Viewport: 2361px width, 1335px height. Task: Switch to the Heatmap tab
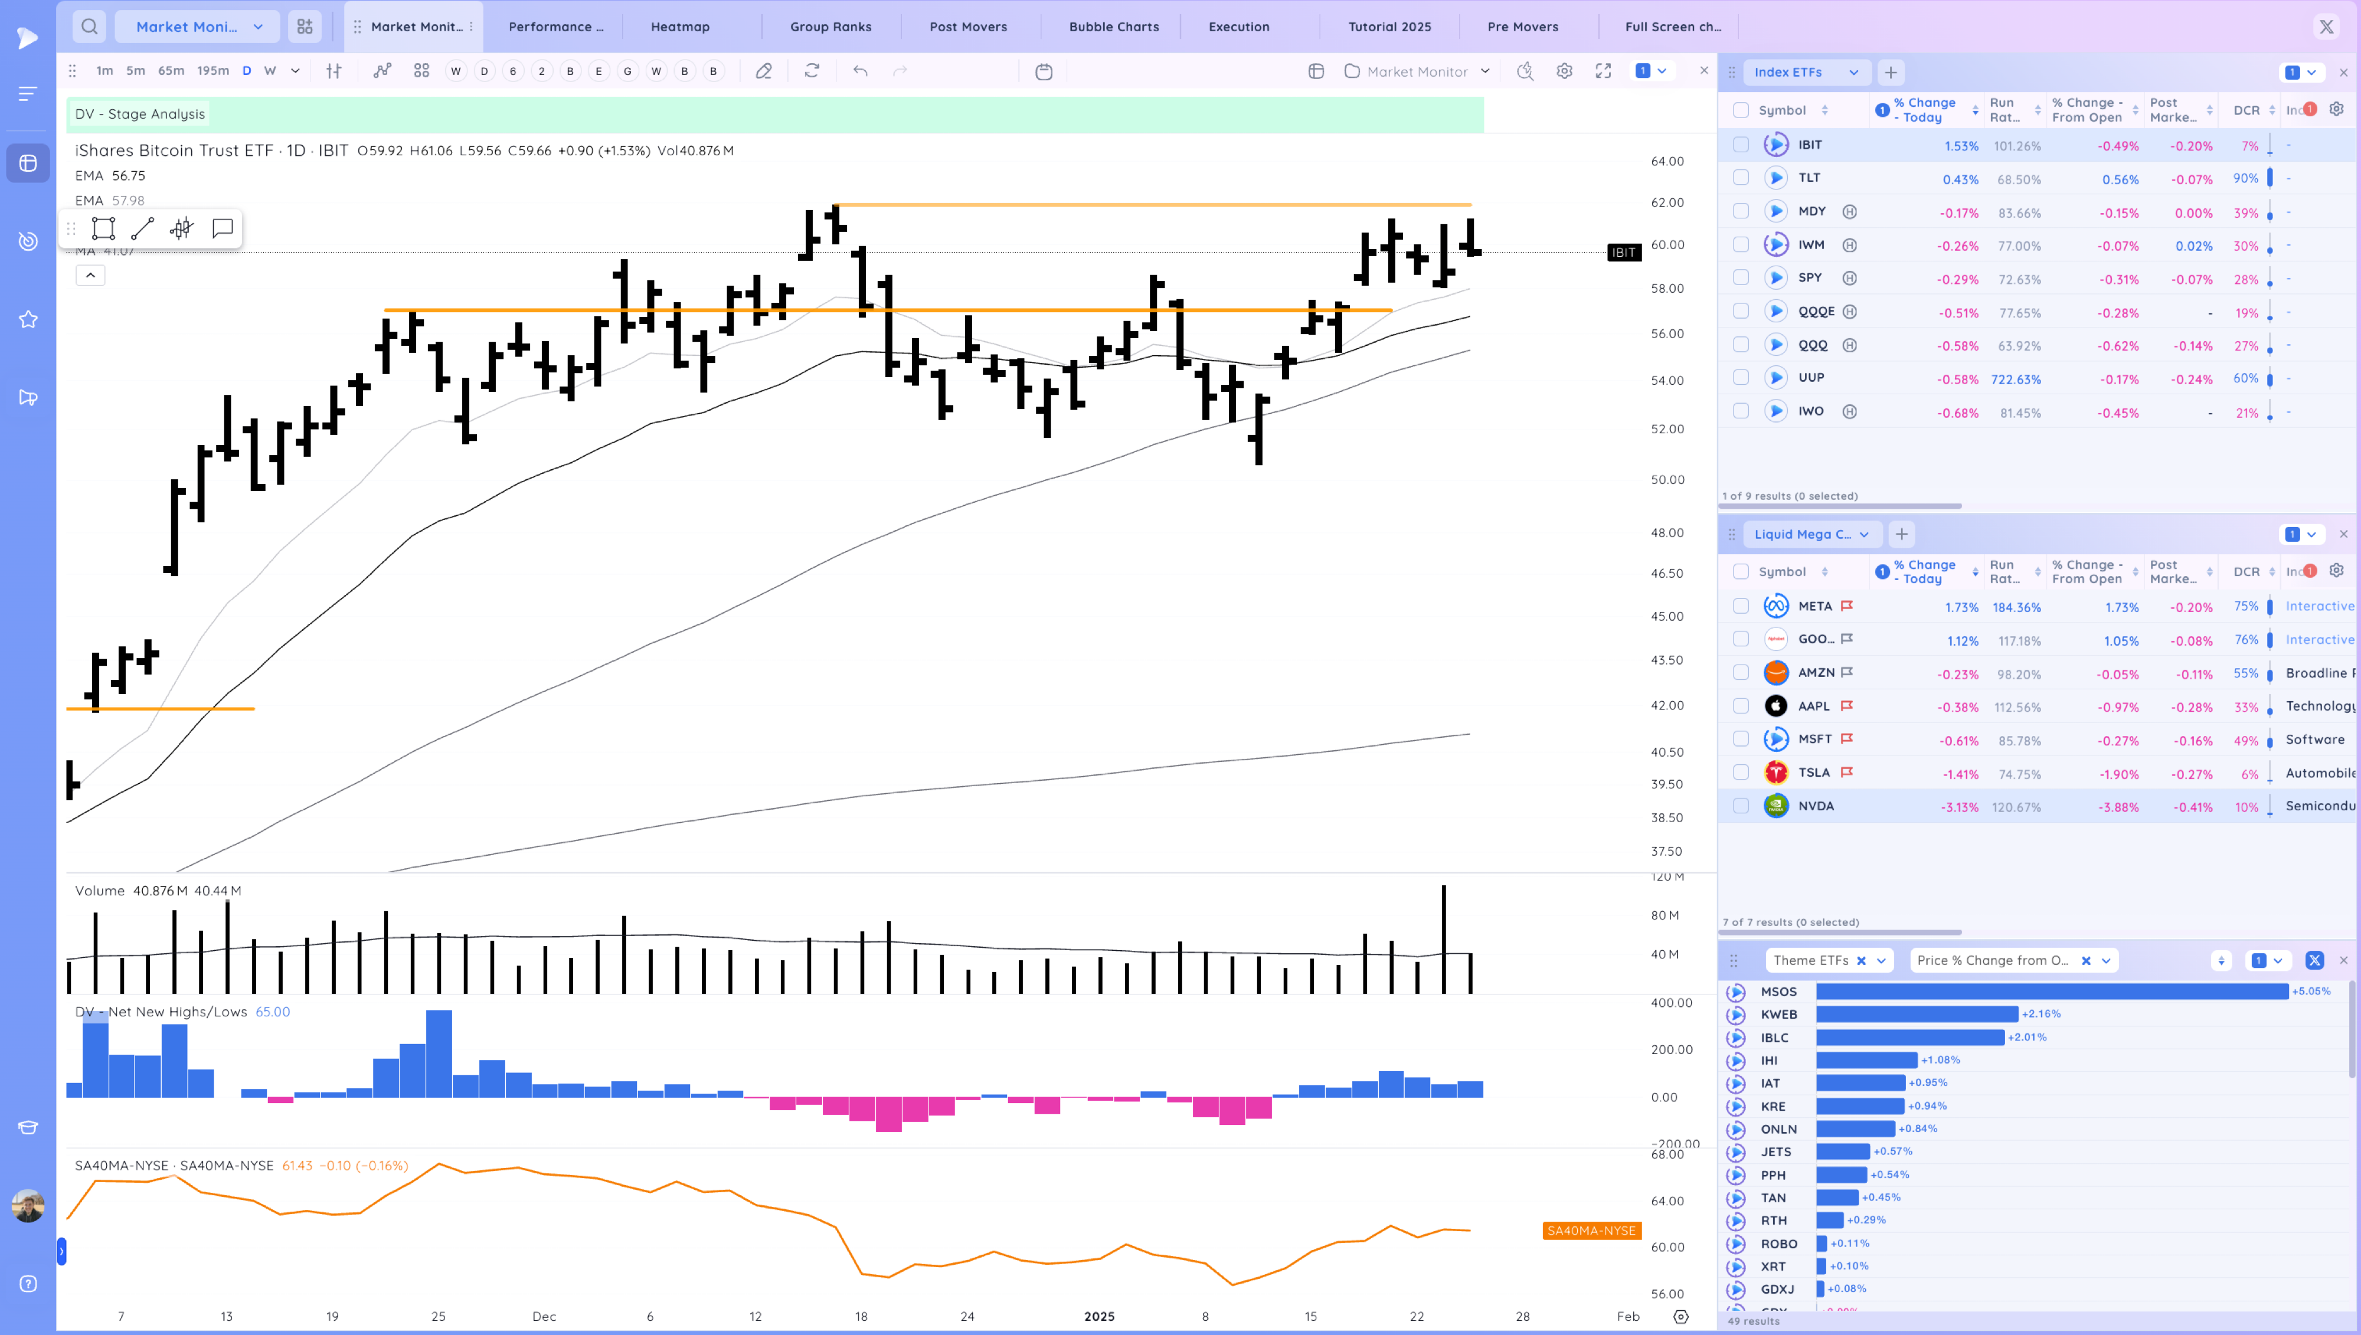tap(679, 27)
